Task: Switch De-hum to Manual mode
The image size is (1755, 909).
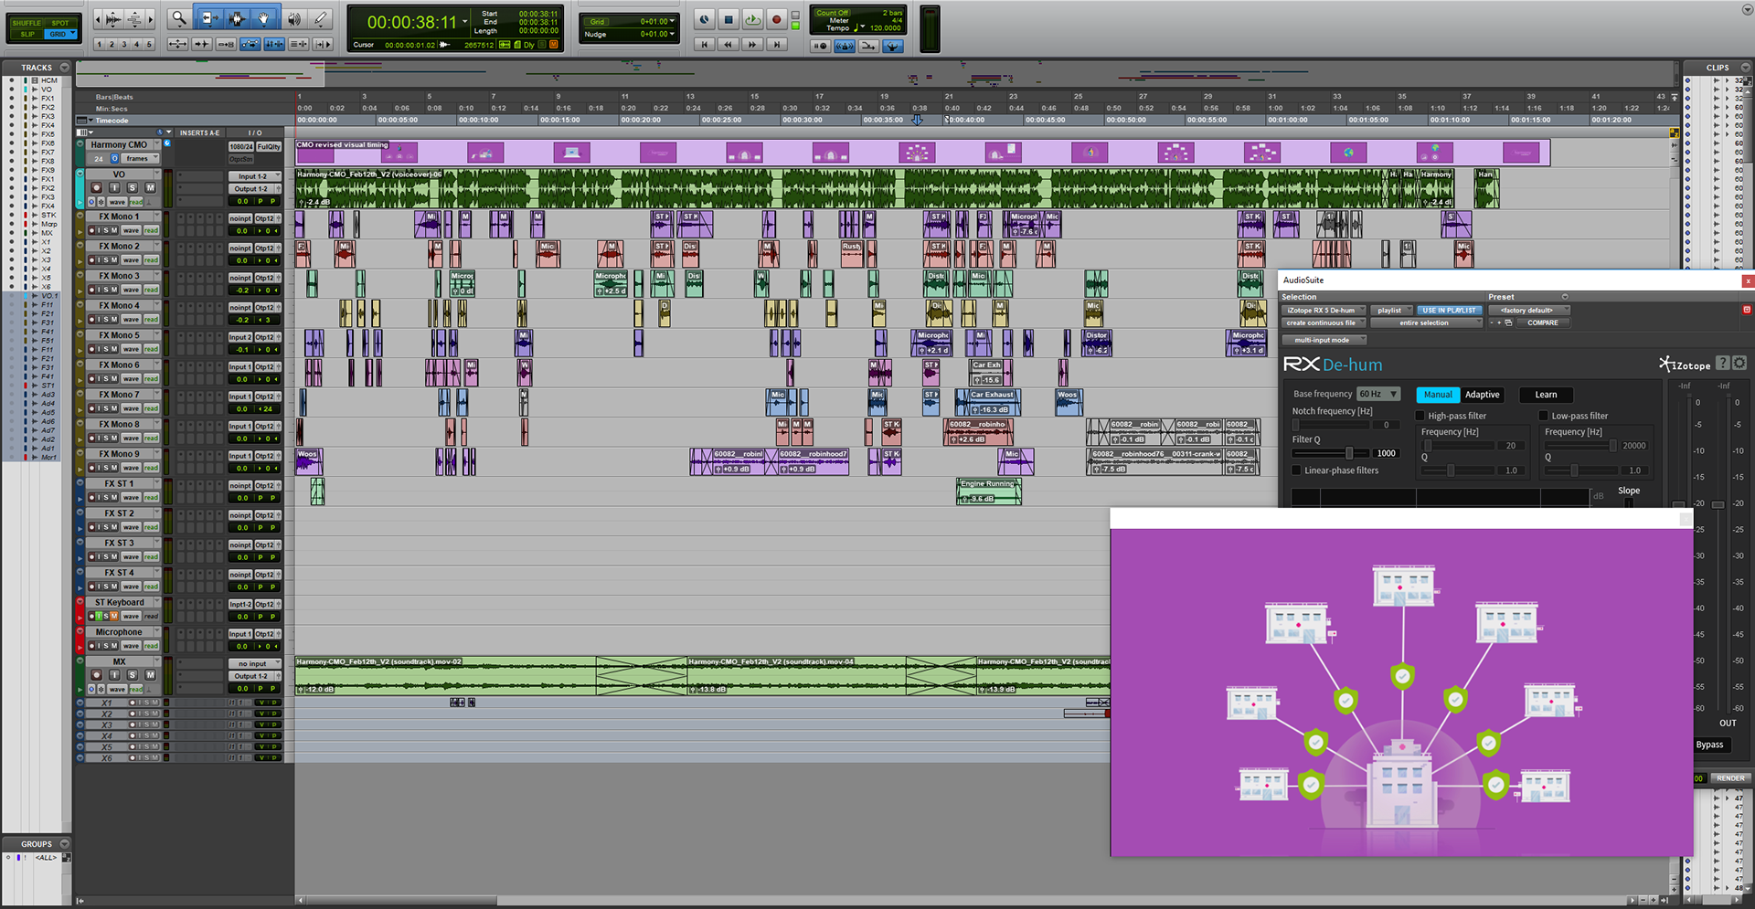Action: point(1438,395)
